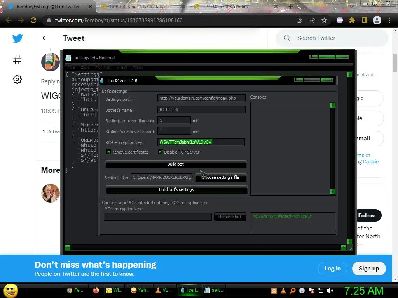Open the Extensions puzzle piece icon

tap(352, 20)
